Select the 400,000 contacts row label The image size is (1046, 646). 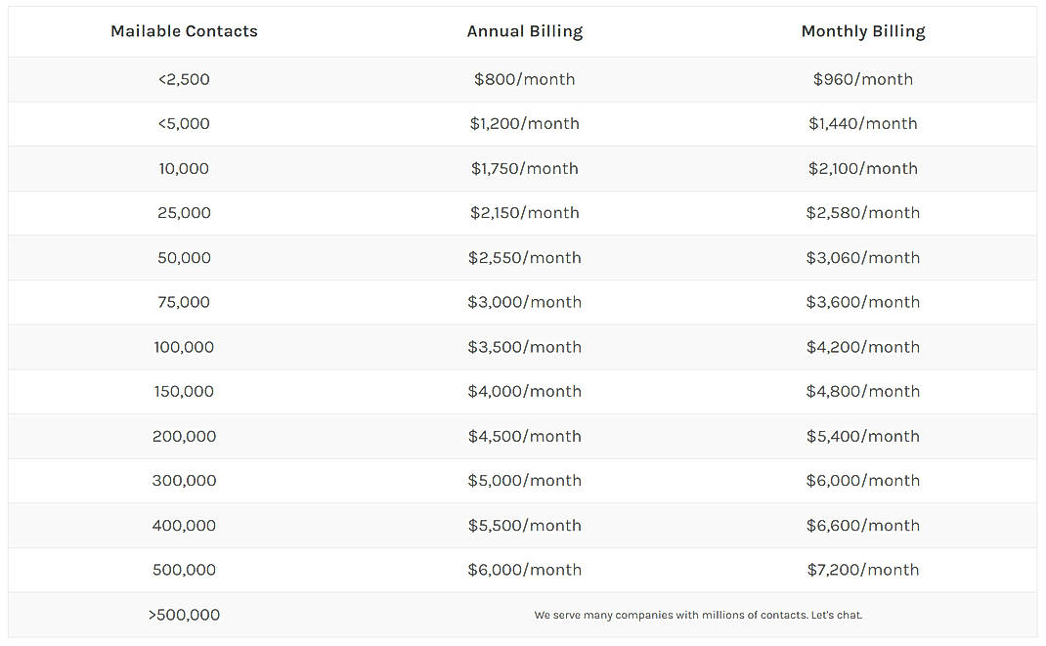point(184,525)
